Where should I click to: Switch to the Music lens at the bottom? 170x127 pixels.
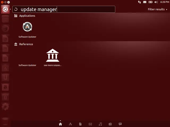pyautogui.click(x=100, y=124)
